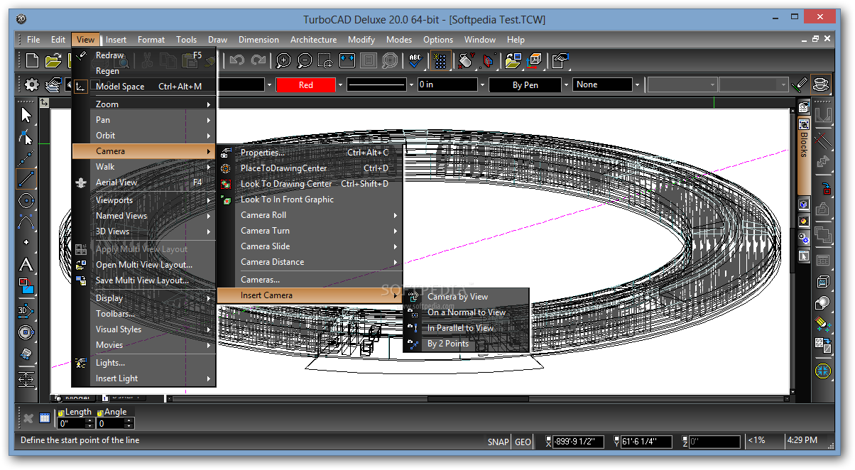
Task: Open the line width dropdown showing 0 in
Action: 482,85
